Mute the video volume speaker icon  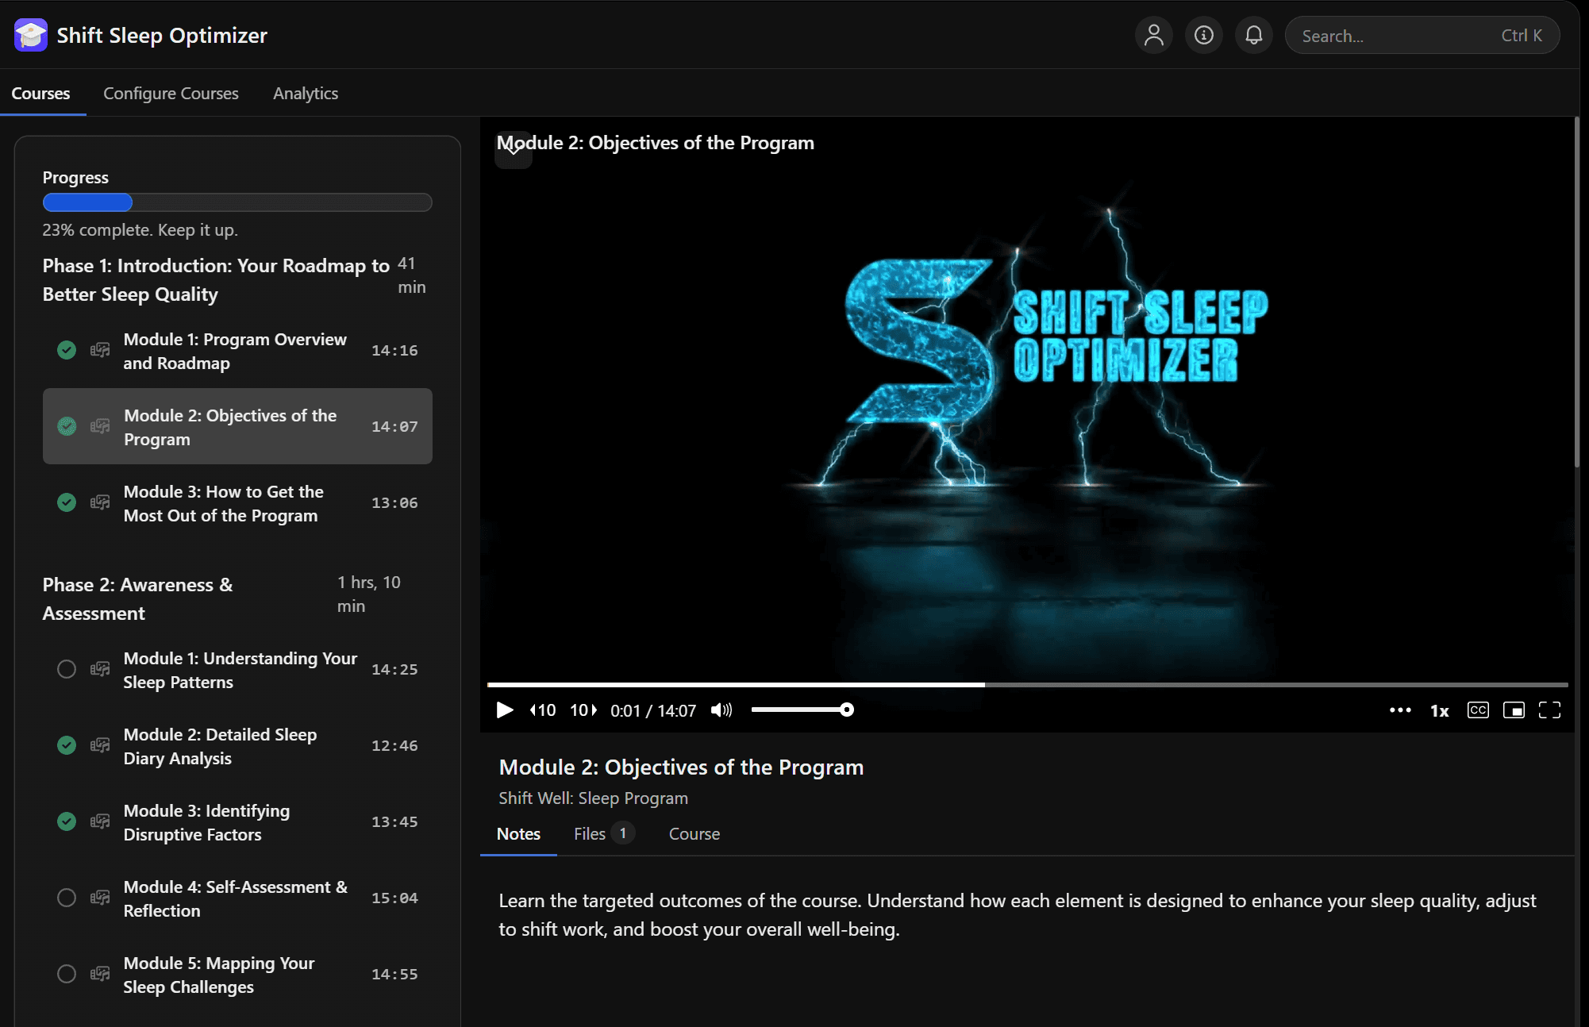tap(721, 710)
